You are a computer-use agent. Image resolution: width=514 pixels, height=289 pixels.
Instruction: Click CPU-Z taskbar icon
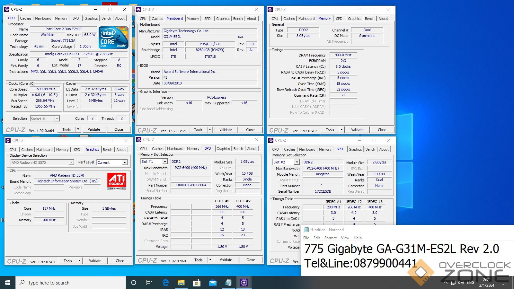pyautogui.click(x=244, y=283)
